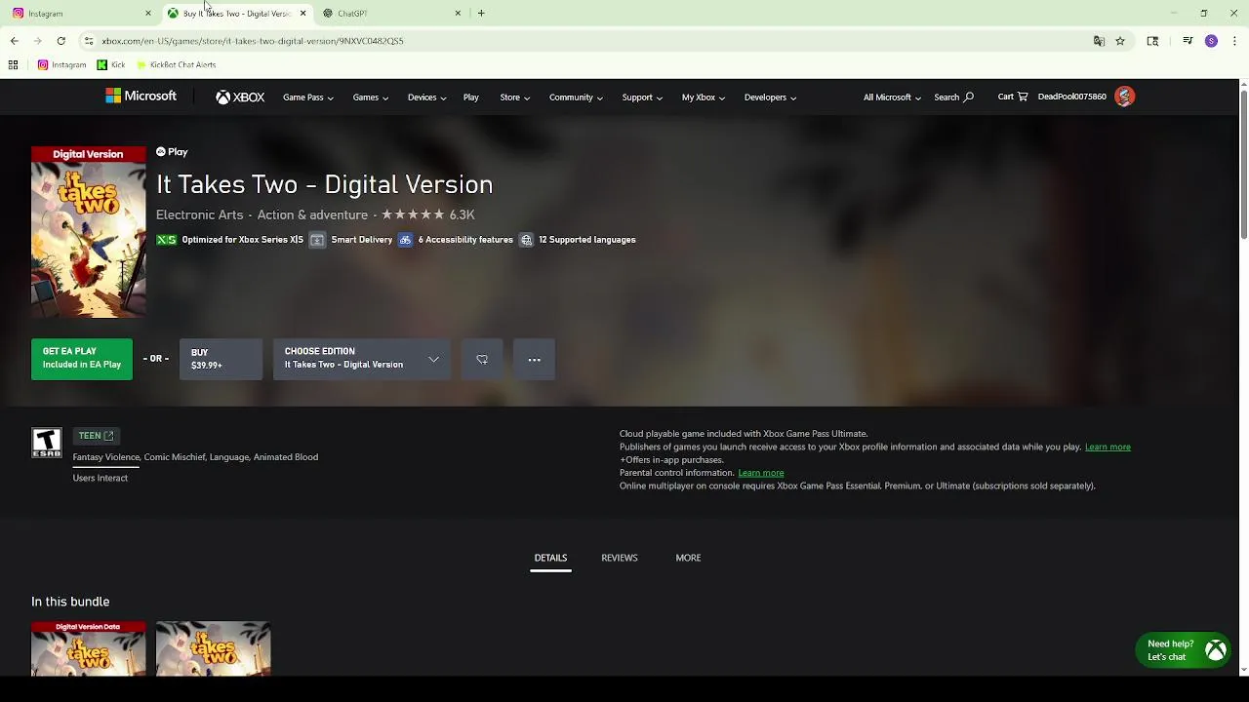Image resolution: width=1249 pixels, height=702 pixels.
Task: Expand the Game Pass menu
Action: click(308, 97)
